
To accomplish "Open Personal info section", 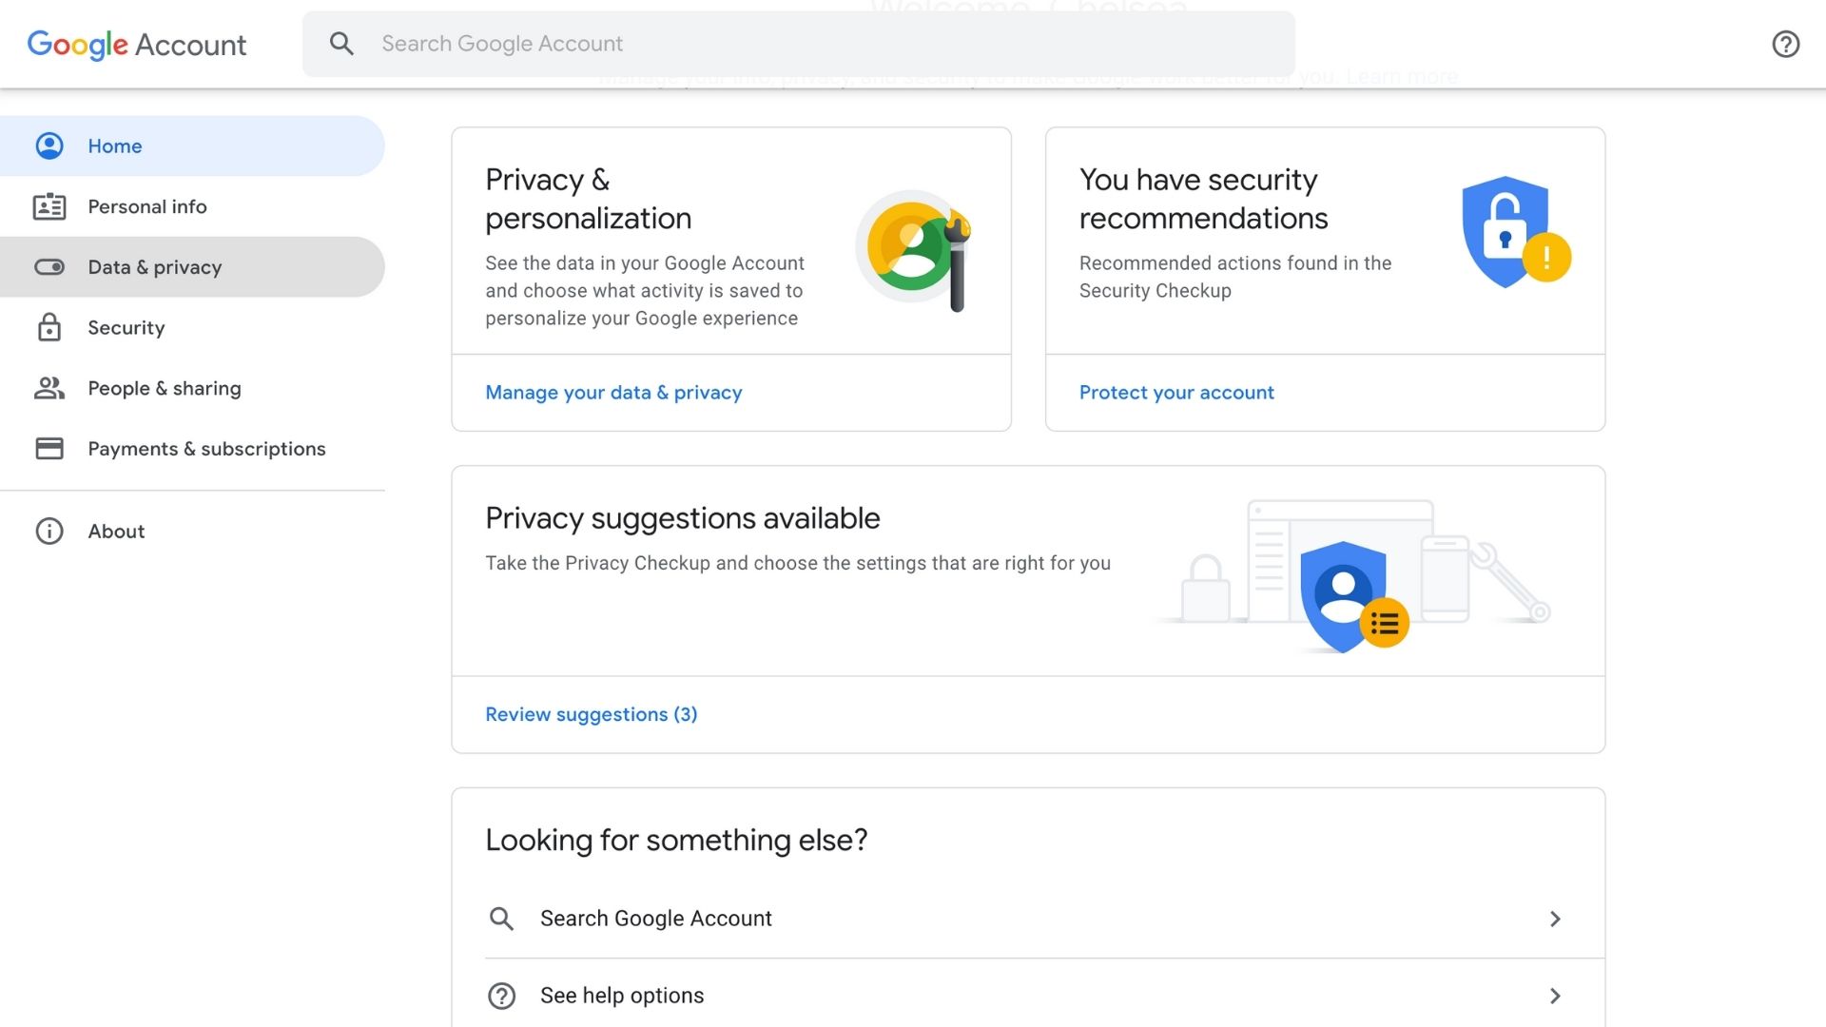I will 192,206.
